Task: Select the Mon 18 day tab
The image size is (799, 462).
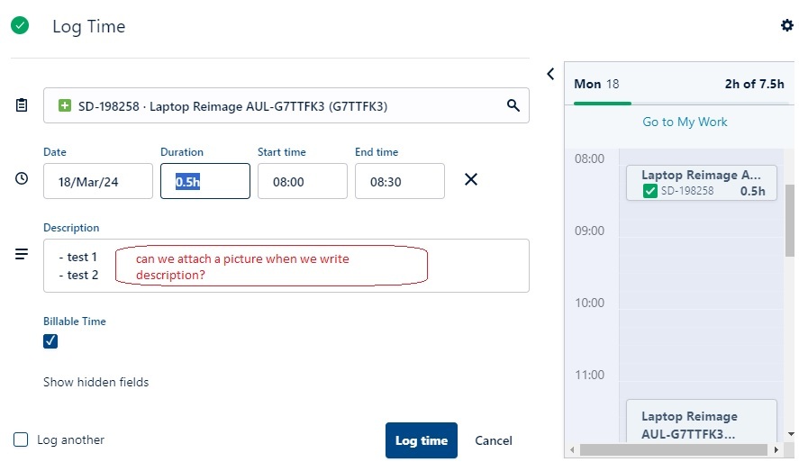Action: [x=596, y=84]
